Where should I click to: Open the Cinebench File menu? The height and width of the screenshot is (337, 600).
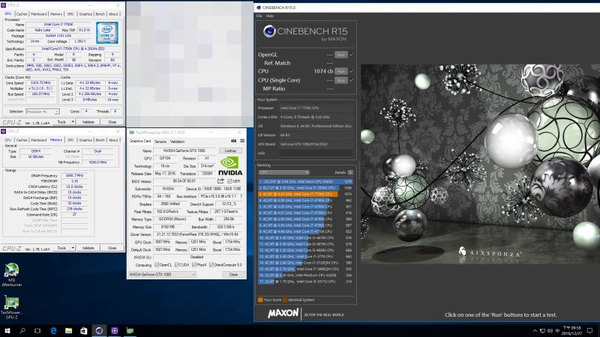click(259, 16)
